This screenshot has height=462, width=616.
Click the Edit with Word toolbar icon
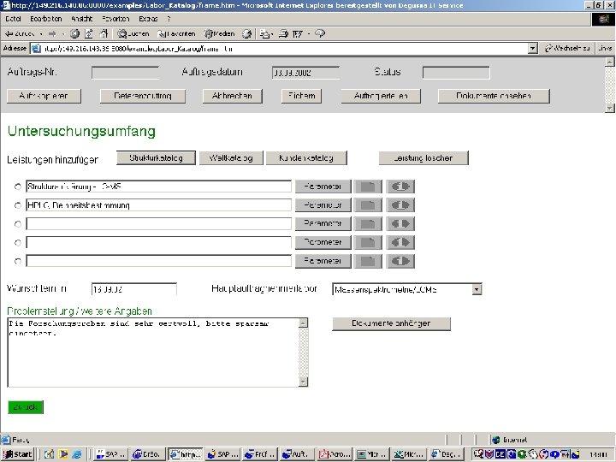(298, 33)
